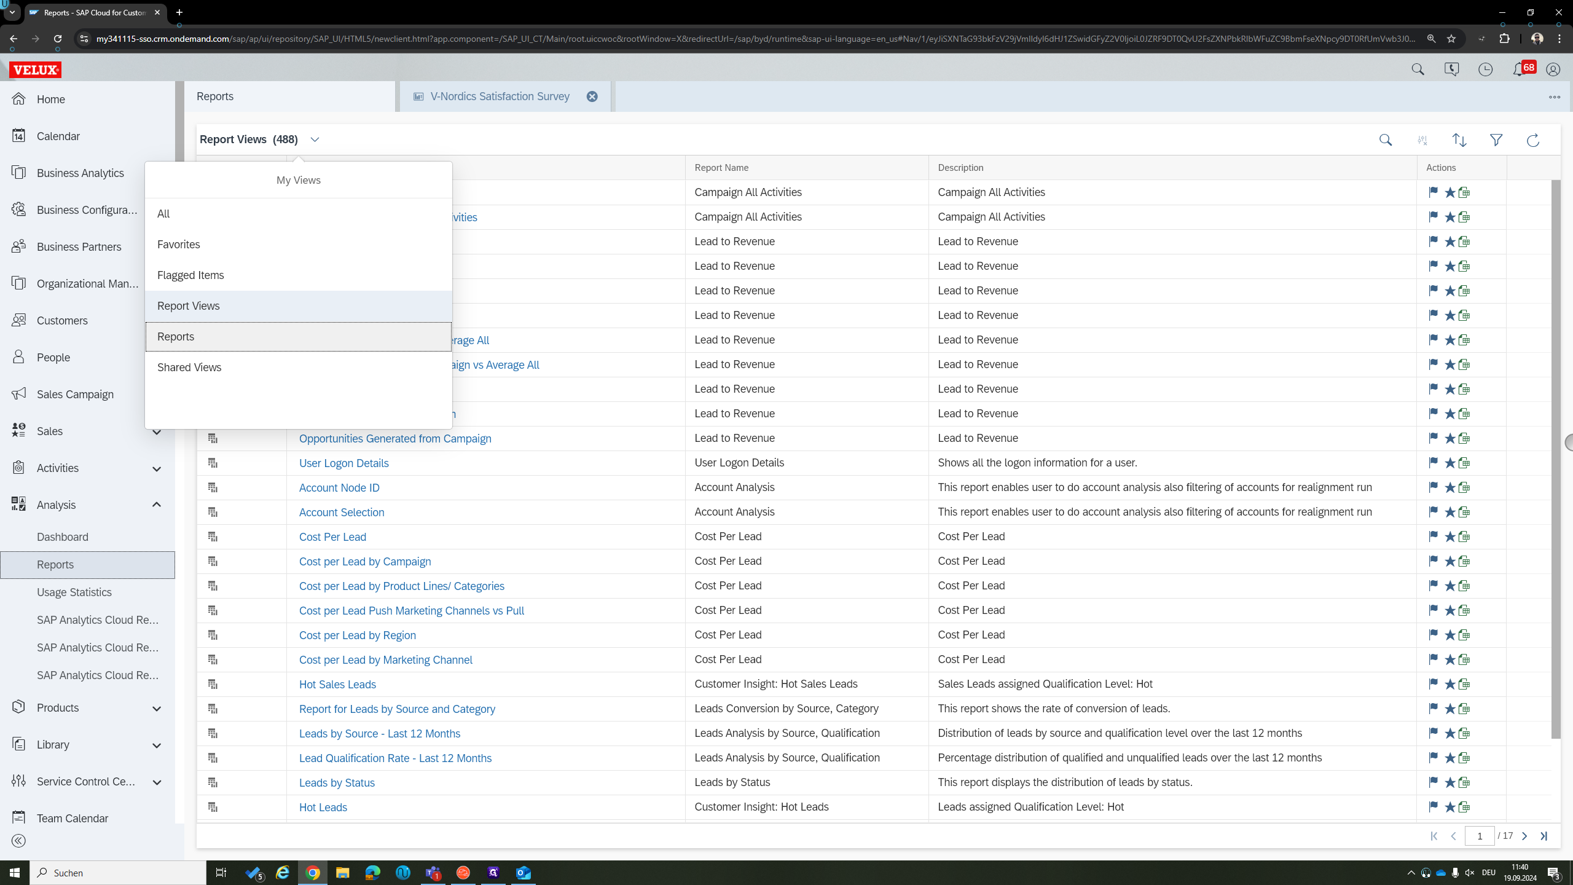Flag the Hot Leads report row

click(x=1433, y=807)
